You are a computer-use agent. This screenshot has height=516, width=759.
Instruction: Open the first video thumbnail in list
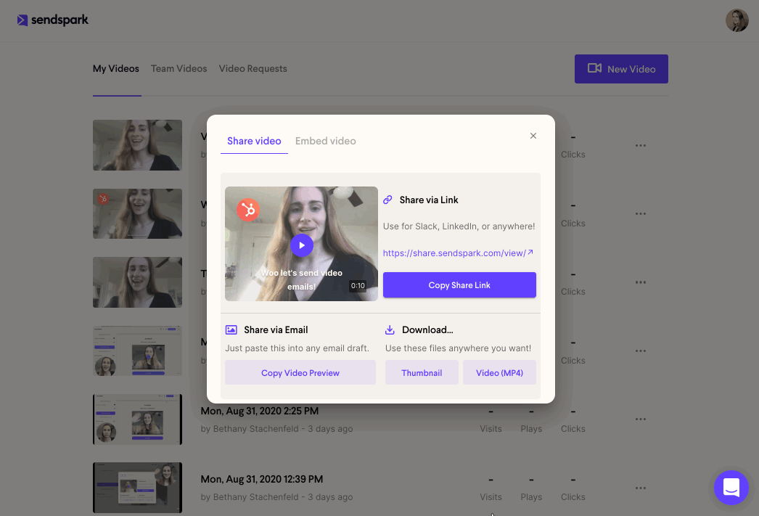tap(137, 145)
